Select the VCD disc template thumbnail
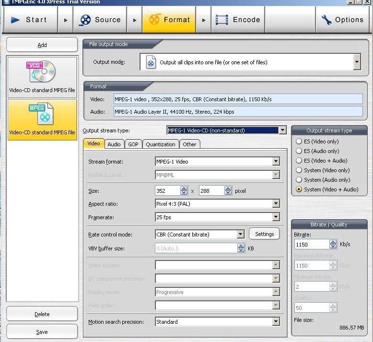373x342 pixels. point(42,77)
